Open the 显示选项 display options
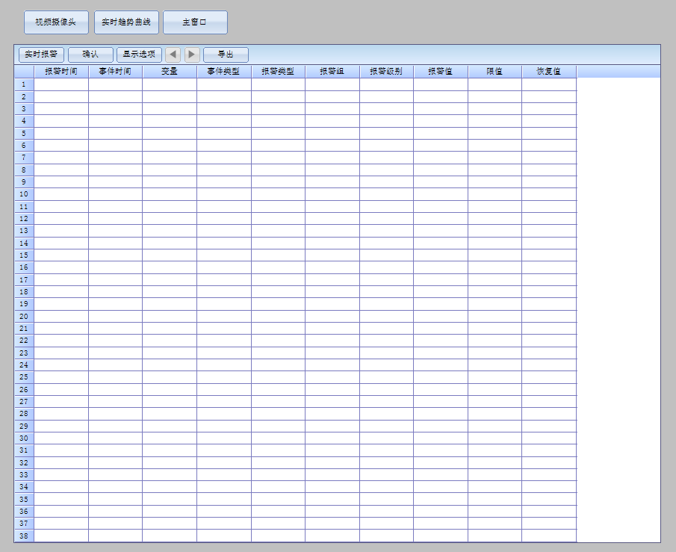 (x=139, y=55)
